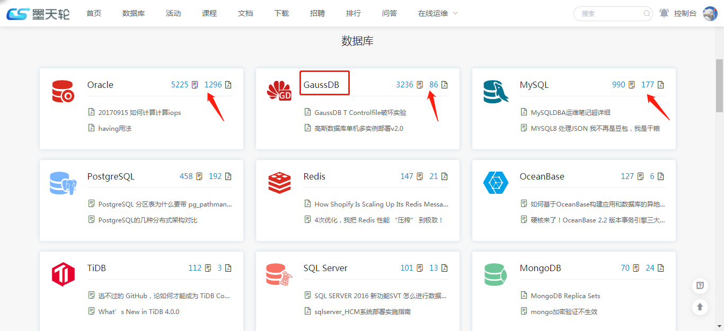Go to the 活动 nav item

pos(173,13)
